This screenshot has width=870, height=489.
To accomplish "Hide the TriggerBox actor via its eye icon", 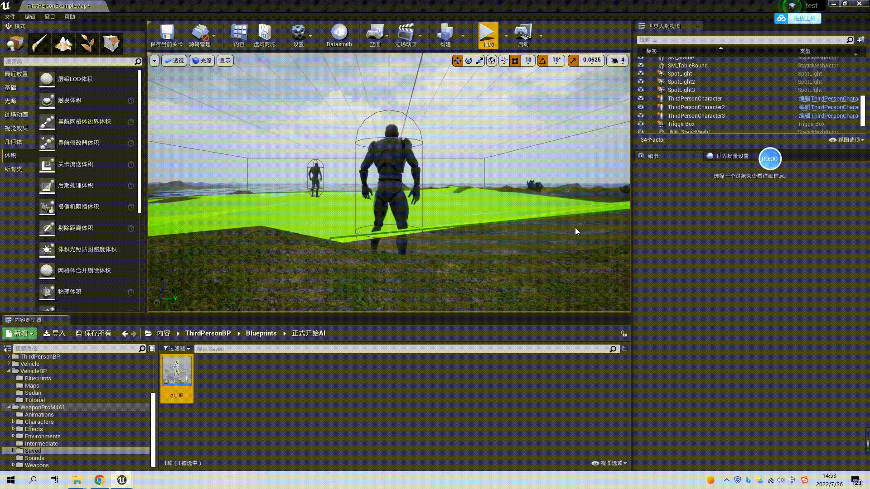I will 641,124.
